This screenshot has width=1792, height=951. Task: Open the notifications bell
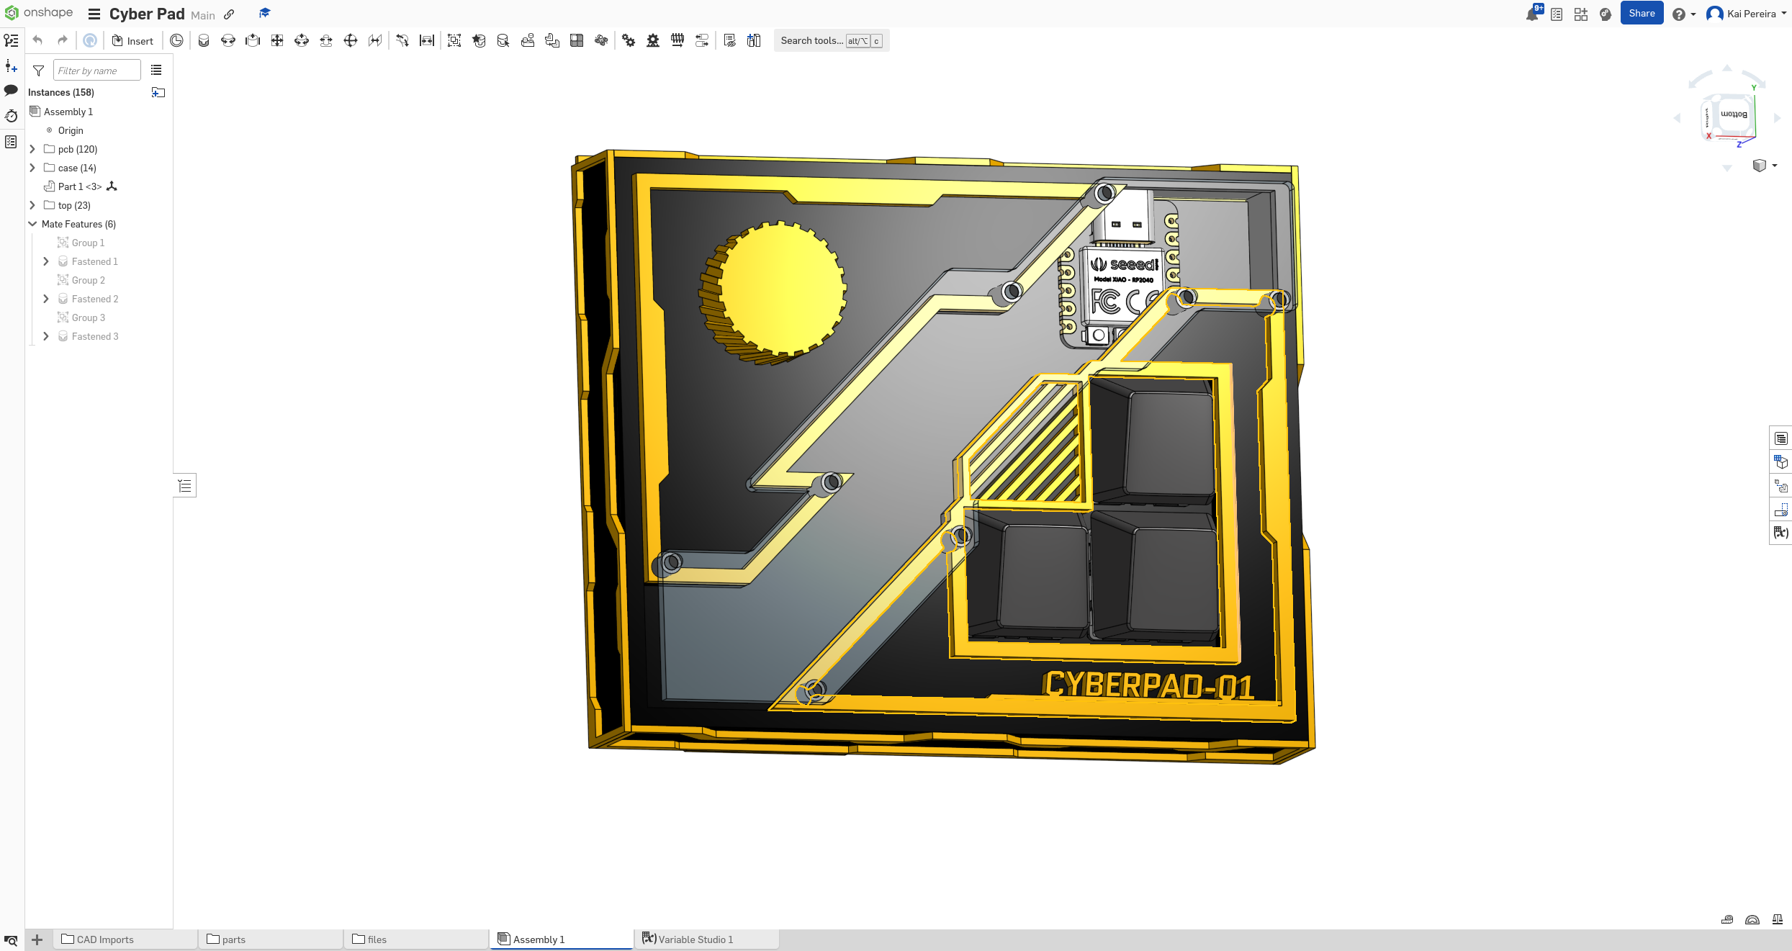[1531, 14]
